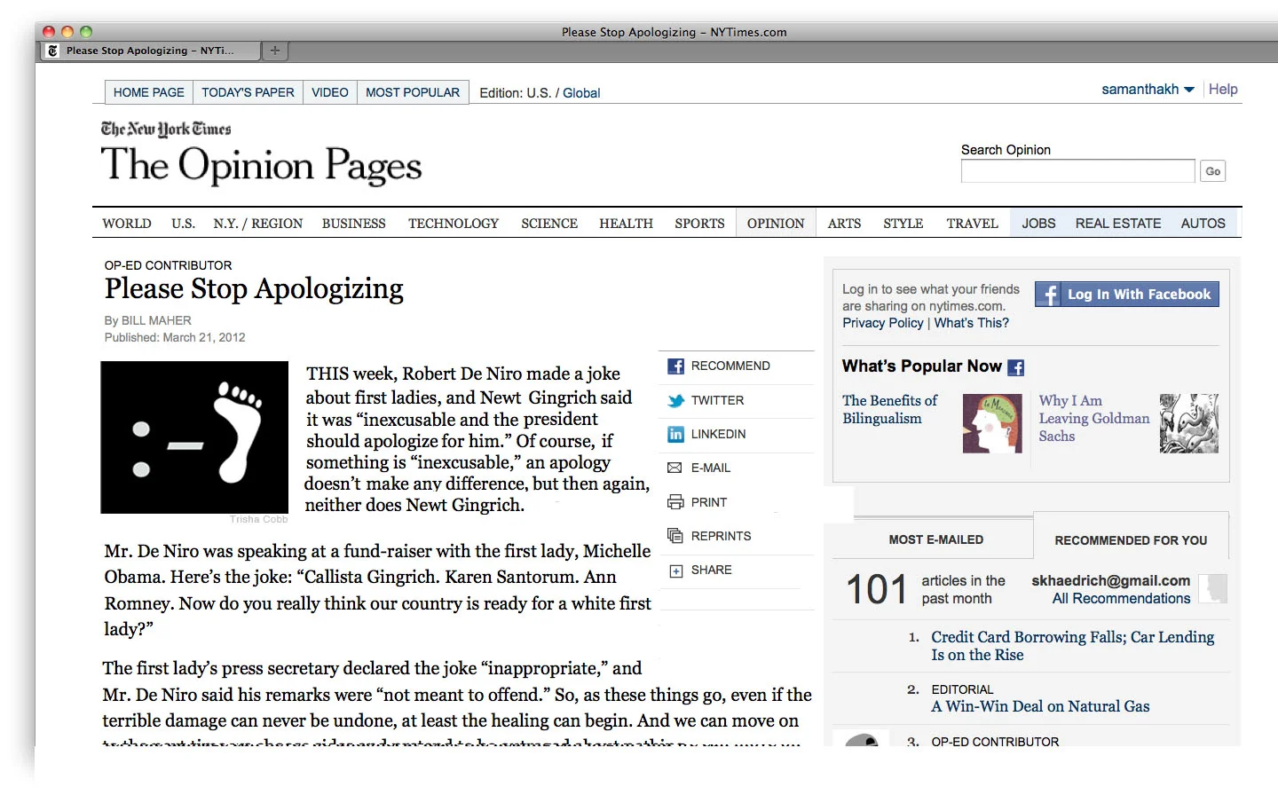Open The Benefits of Bilingualism article
Viewport: 1278px width, 795px height.
(889, 410)
